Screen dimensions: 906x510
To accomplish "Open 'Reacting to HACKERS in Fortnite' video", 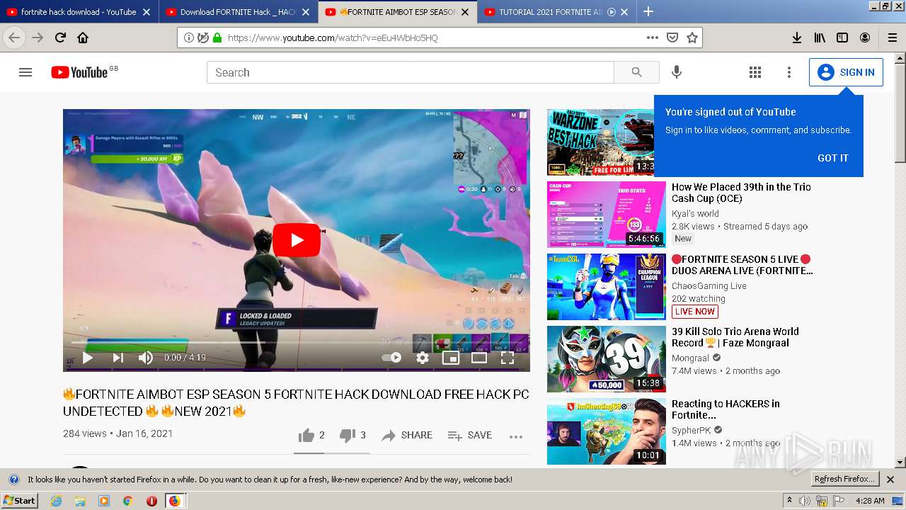I will click(726, 409).
